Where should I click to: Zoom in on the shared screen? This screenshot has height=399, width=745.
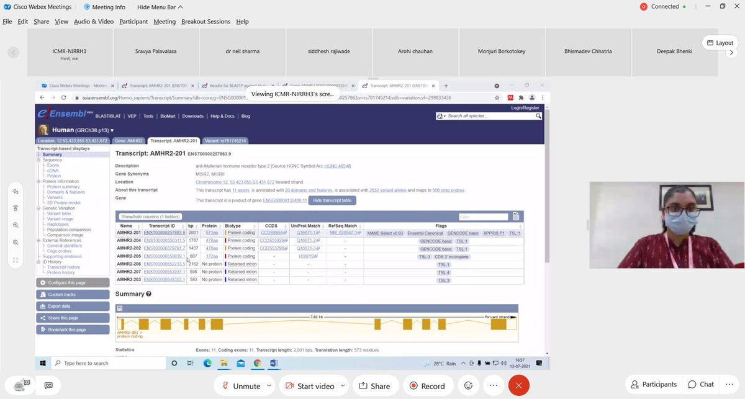coord(15,225)
